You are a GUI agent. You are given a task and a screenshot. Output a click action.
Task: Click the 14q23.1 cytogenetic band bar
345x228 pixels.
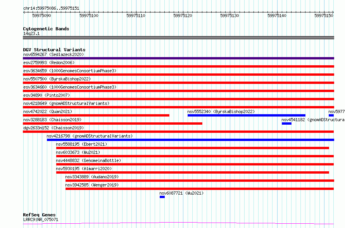pos(178,38)
